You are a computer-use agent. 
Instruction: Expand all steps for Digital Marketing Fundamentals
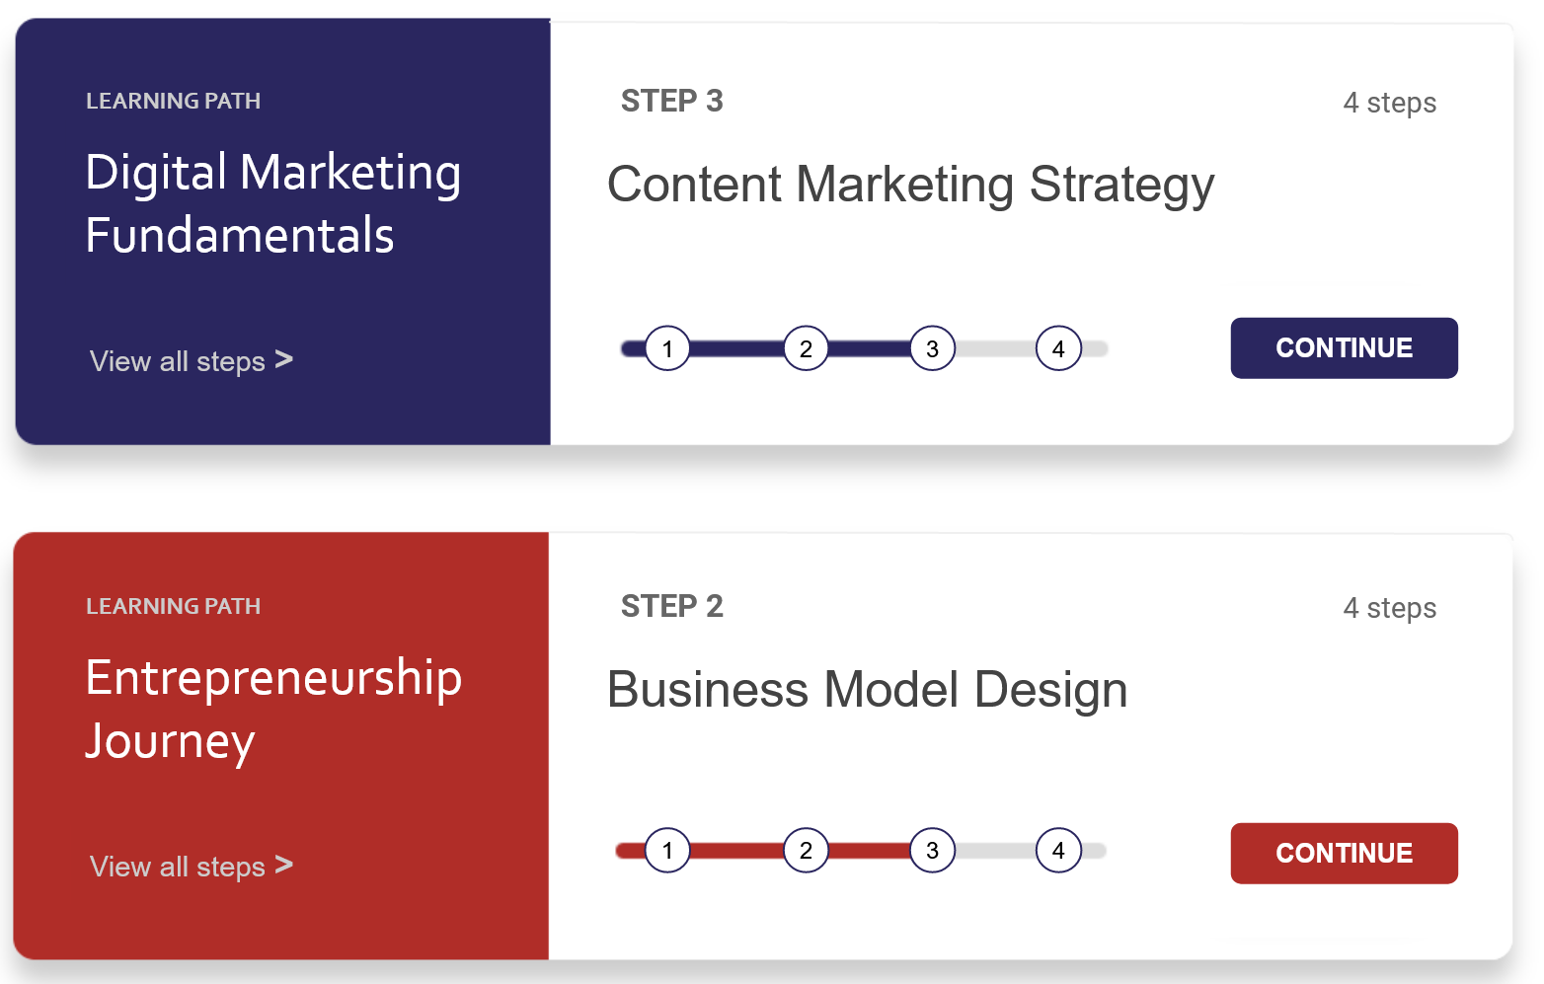191,361
